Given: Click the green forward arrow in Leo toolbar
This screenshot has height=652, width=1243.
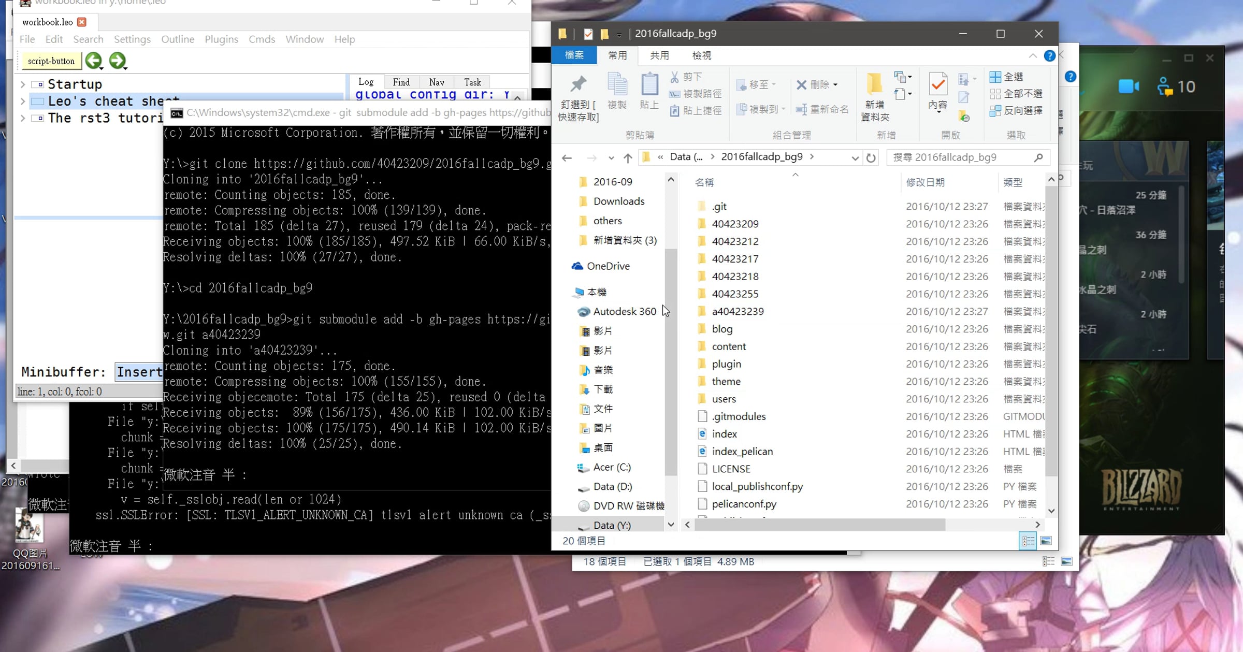Looking at the screenshot, I should [x=118, y=61].
